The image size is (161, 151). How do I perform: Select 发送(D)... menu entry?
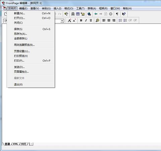(x=31, y=67)
